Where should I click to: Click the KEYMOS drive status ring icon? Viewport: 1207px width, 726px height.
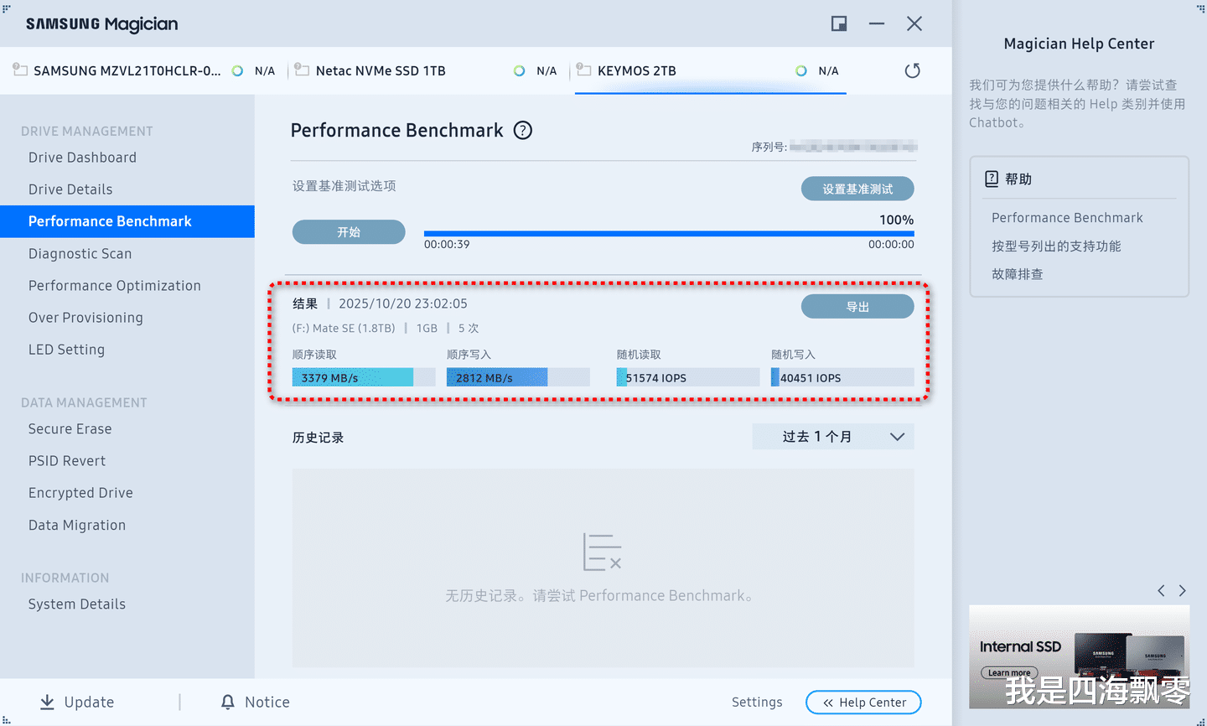[801, 70]
